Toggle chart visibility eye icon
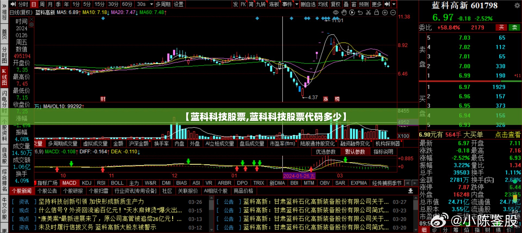The image size is (522, 233). tap(336, 12)
